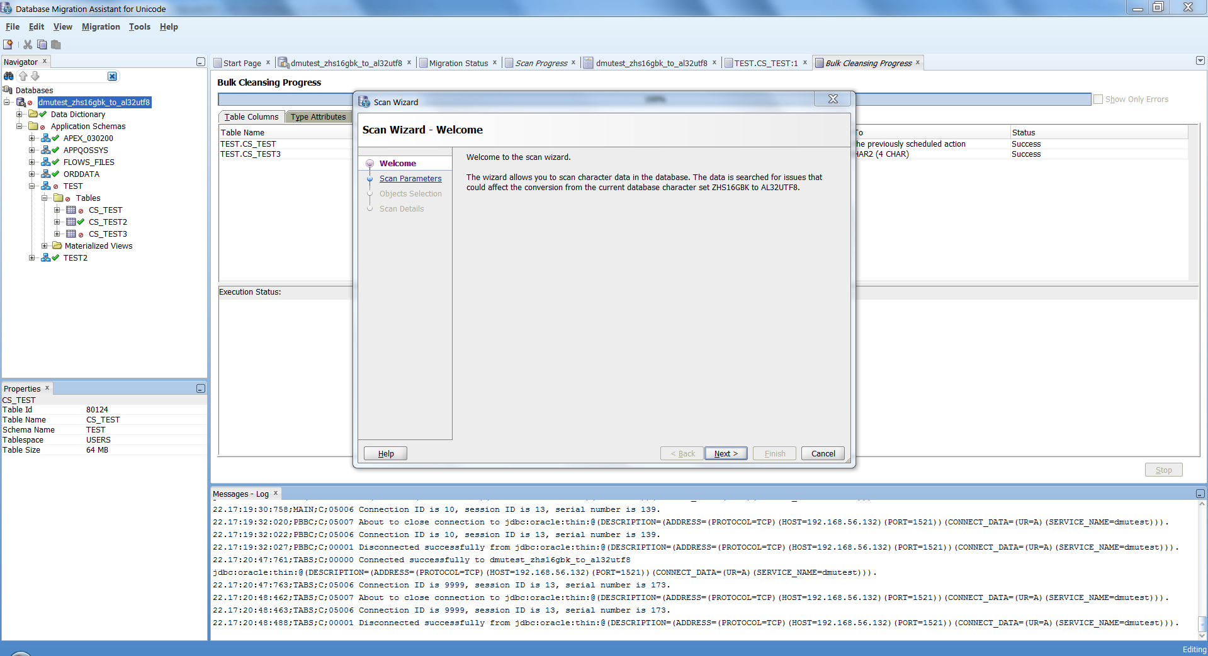The height and width of the screenshot is (656, 1208).
Task: Close the Properties panel tab
Action: pos(47,388)
